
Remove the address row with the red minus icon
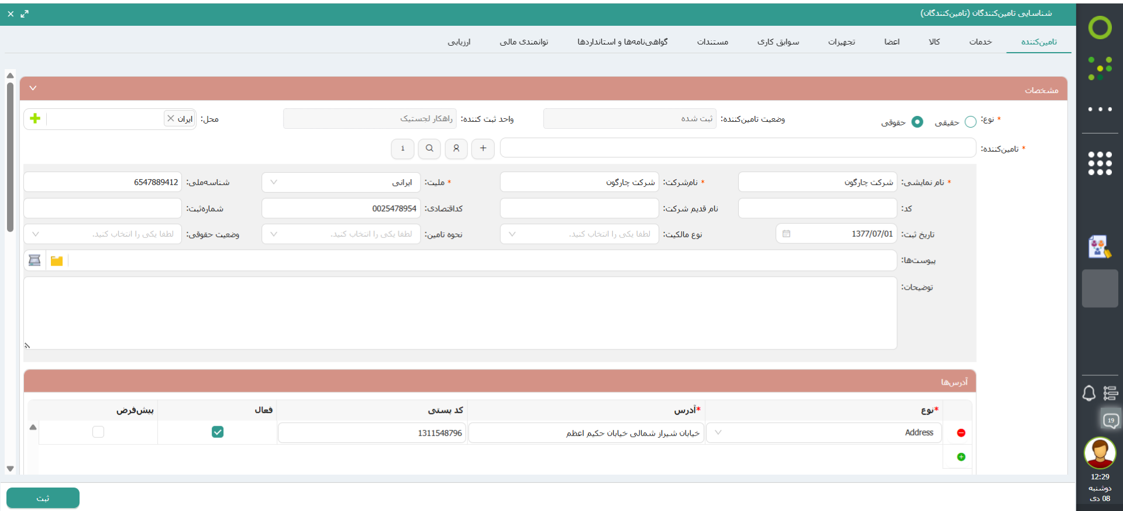961,433
